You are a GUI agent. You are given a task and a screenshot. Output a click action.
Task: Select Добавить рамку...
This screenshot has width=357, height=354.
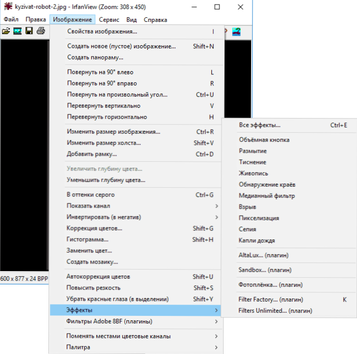tap(136, 154)
